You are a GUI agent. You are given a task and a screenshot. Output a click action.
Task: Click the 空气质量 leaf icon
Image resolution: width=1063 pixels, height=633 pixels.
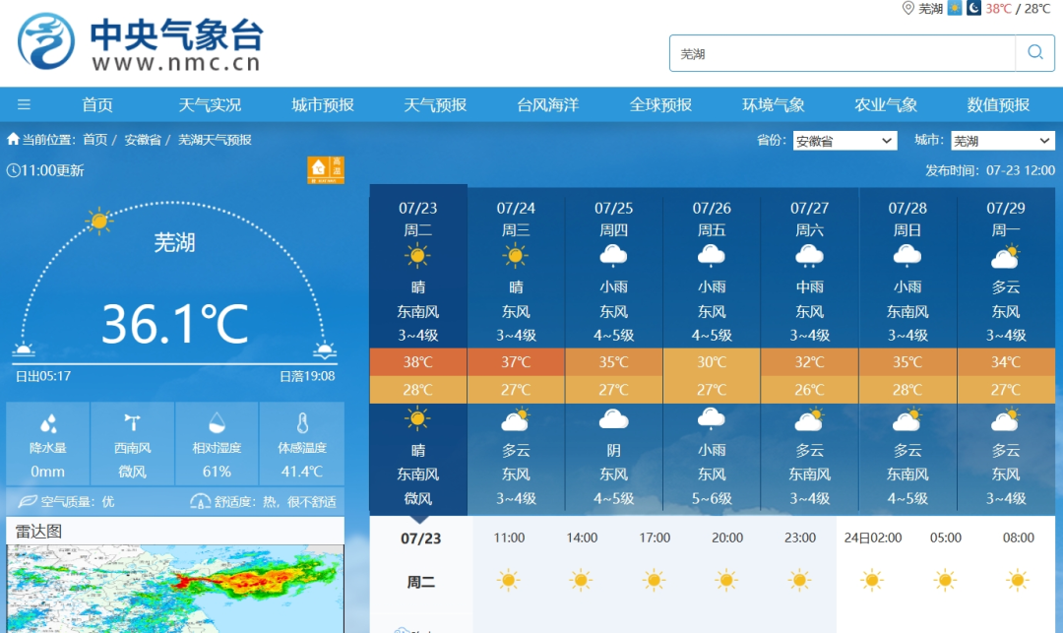[28, 501]
